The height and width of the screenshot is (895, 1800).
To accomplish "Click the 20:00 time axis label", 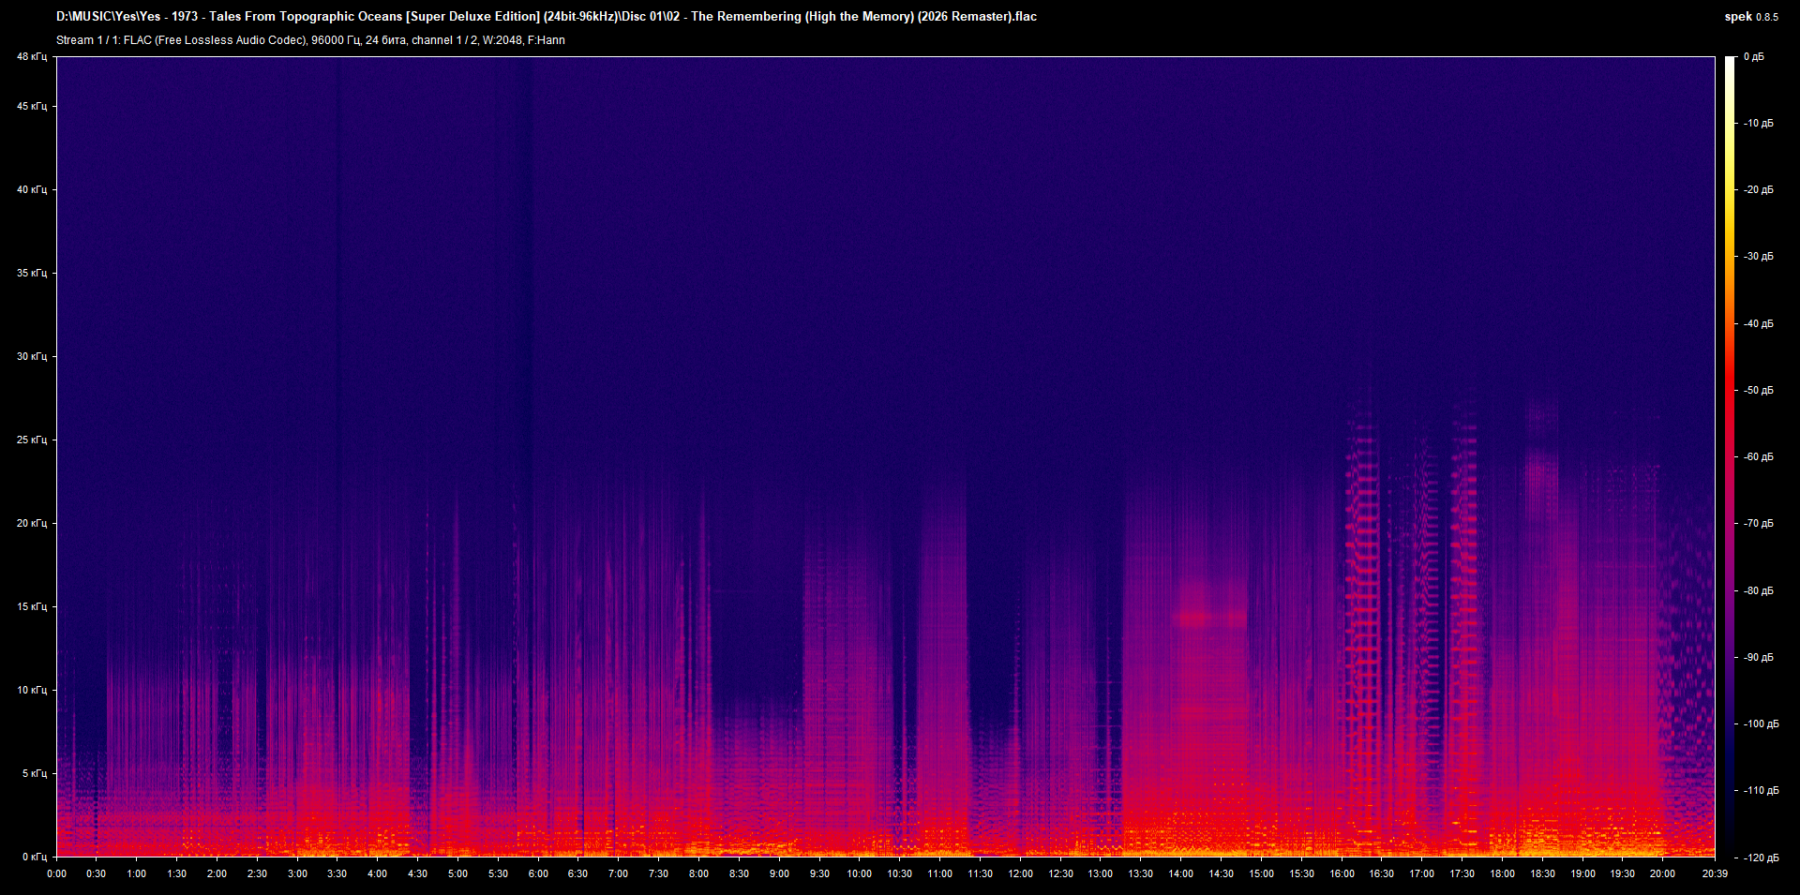I will [x=1662, y=874].
